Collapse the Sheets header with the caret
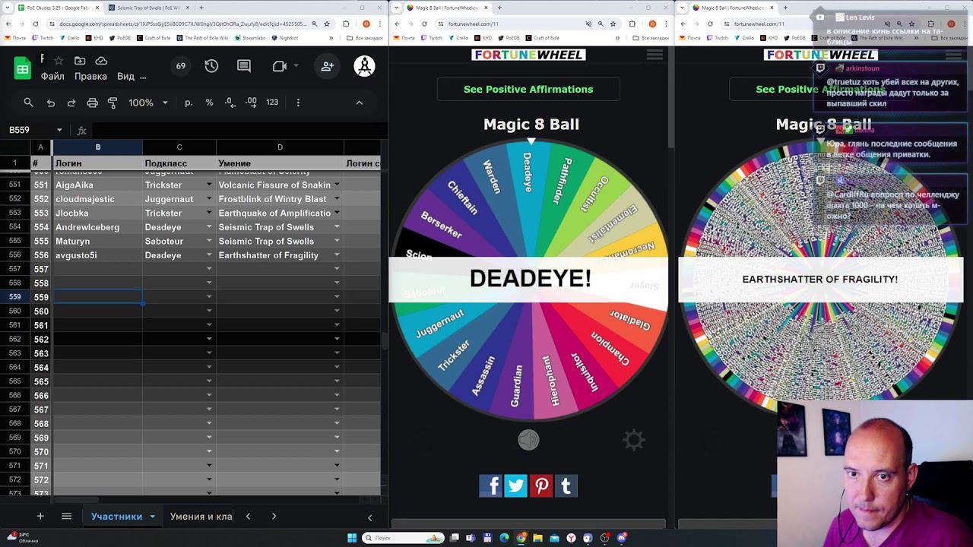Viewport: 973px width, 547px height. [360, 103]
